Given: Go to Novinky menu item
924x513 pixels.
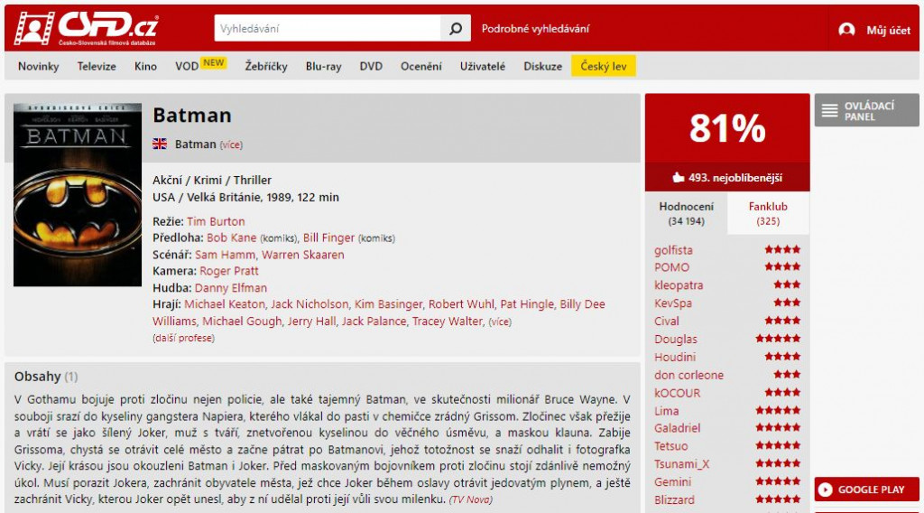Looking at the screenshot, I should coord(38,67).
